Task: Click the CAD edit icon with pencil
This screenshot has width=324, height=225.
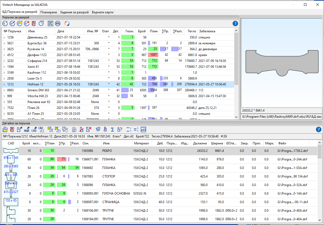Action: click(x=34, y=130)
